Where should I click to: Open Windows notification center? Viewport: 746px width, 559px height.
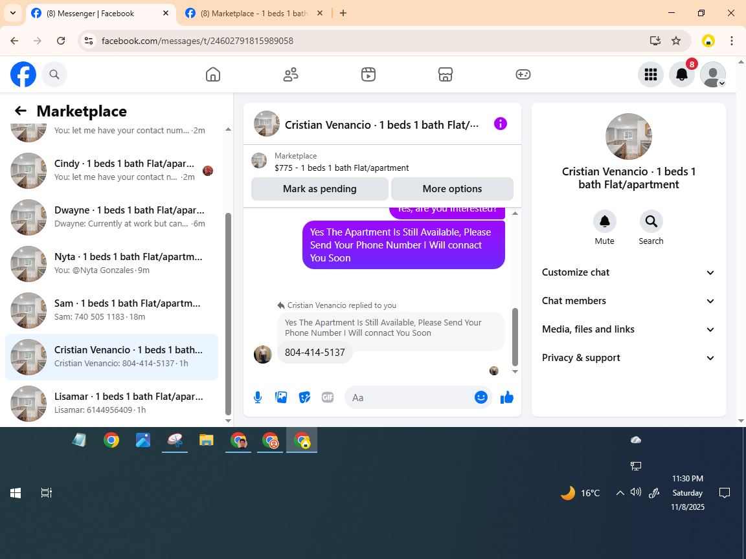pos(724,493)
